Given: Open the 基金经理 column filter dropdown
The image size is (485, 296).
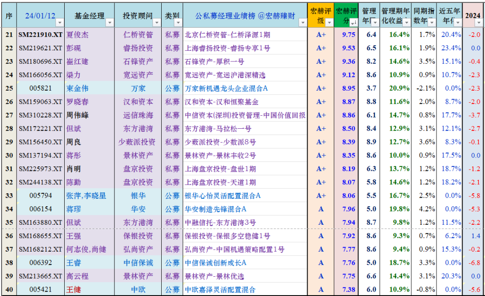Looking at the screenshot, I should click(x=110, y=22).
